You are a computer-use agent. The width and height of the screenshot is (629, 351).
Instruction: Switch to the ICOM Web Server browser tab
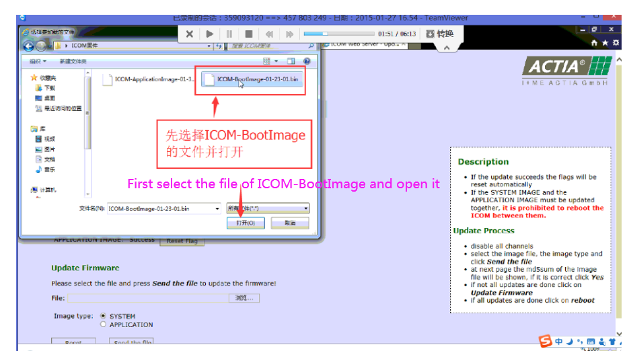pos(364,44)
